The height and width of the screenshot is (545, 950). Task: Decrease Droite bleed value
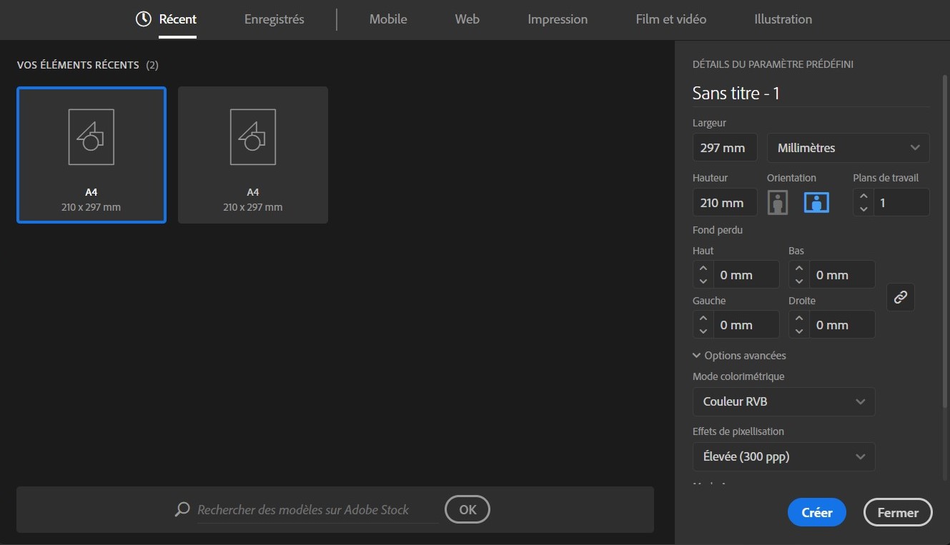coord(799,331)
